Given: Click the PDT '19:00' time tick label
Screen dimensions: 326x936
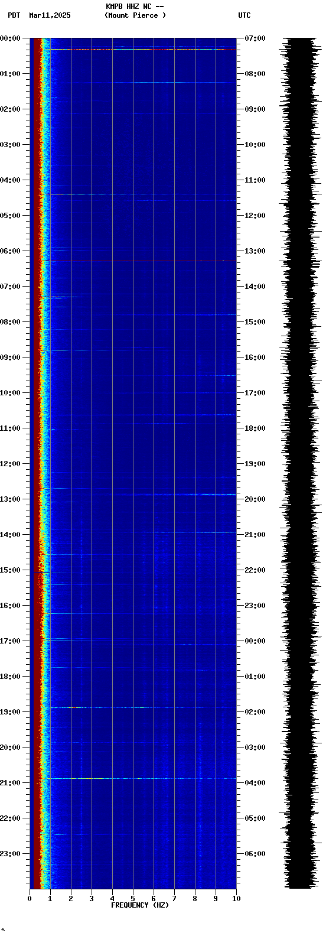Looking at the screenshot, I should [10, 712].
